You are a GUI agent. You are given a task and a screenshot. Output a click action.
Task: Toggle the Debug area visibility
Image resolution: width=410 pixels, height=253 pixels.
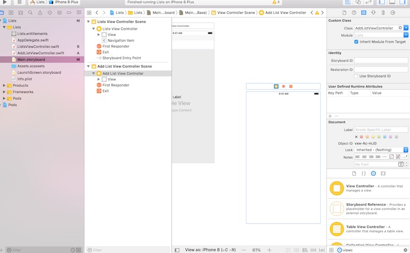392,2
